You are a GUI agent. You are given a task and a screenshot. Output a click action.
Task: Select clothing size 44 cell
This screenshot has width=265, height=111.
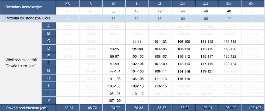[183, 11]
